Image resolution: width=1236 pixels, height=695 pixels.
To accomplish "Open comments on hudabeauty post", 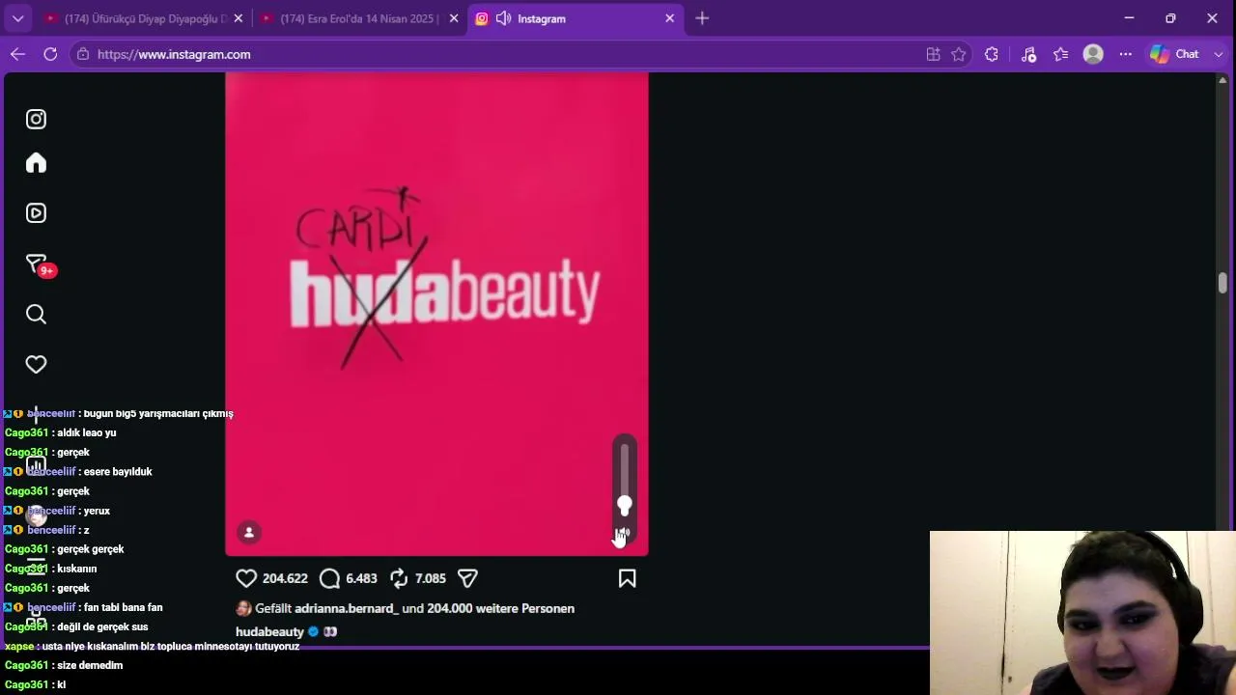I will point(330,578).
